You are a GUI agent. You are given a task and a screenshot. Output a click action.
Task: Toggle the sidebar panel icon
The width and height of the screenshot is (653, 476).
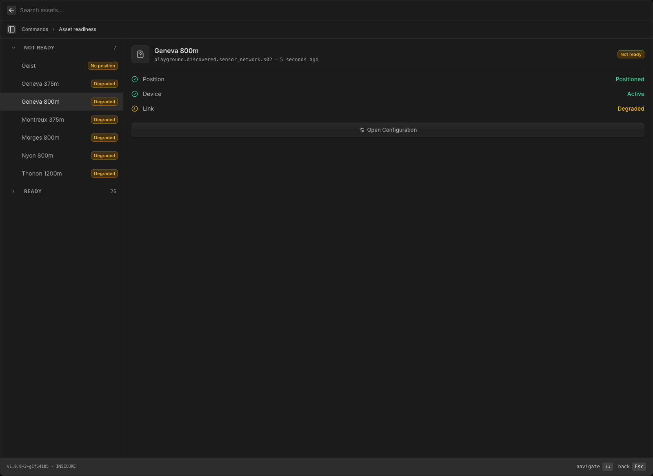click(x=11, y=29)
